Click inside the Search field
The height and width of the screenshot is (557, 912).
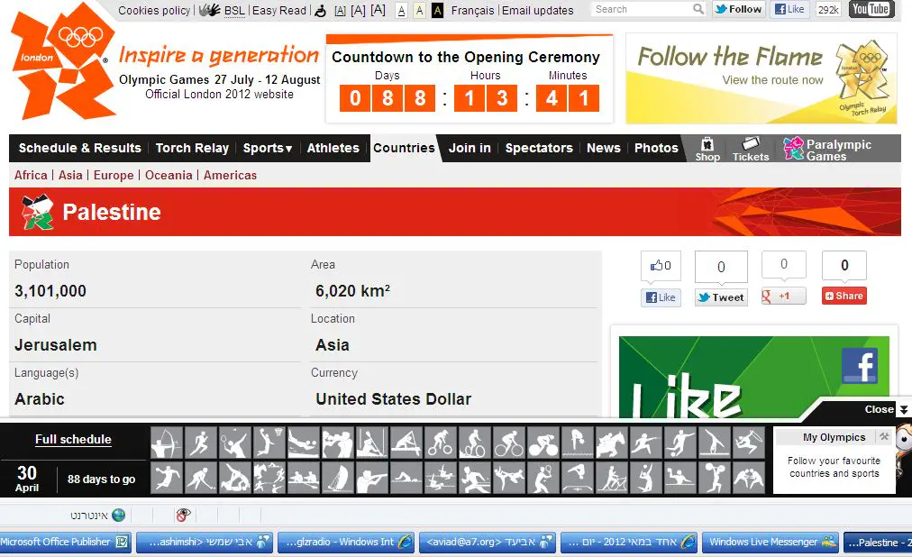642,10
